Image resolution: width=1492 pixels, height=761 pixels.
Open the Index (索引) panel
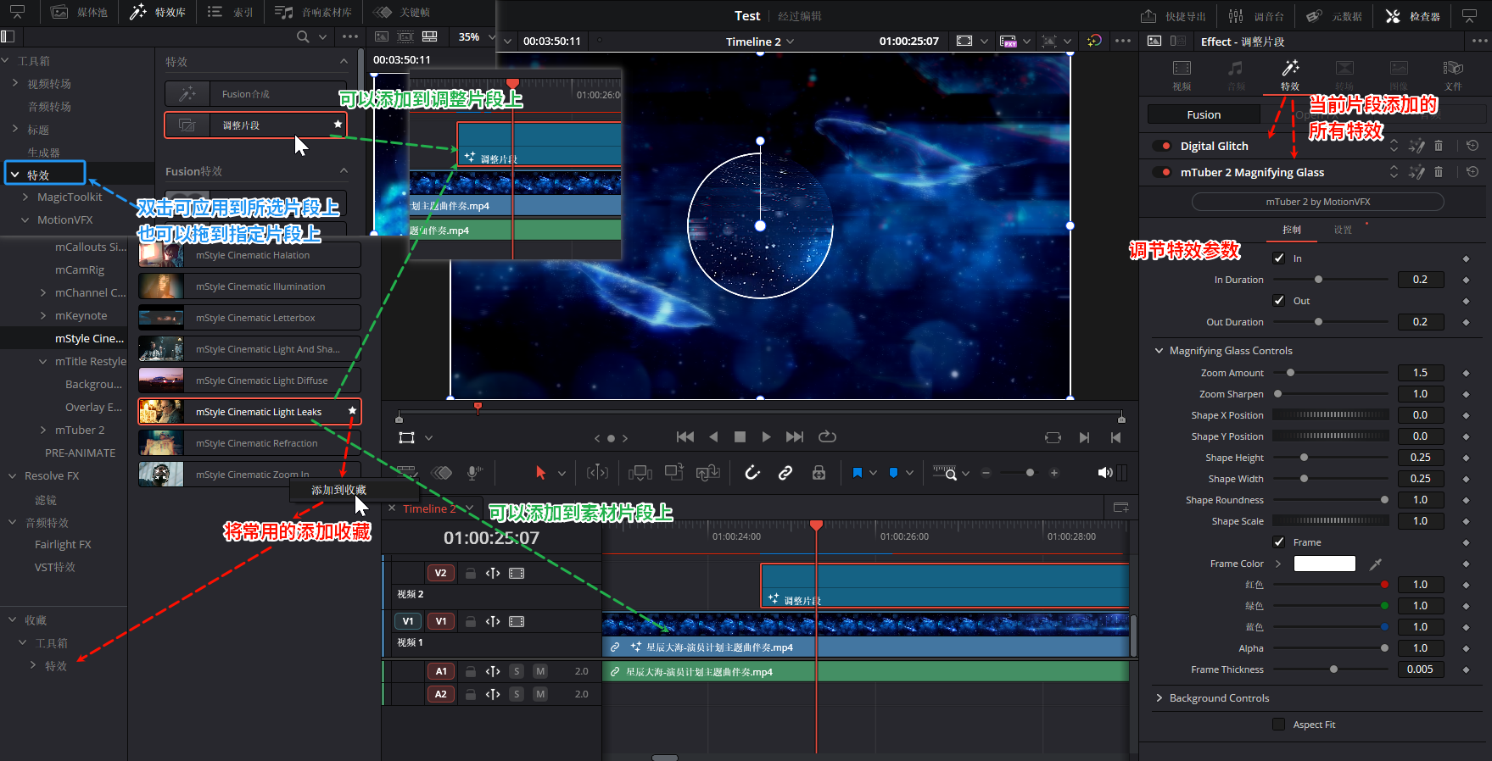(231, 13)
